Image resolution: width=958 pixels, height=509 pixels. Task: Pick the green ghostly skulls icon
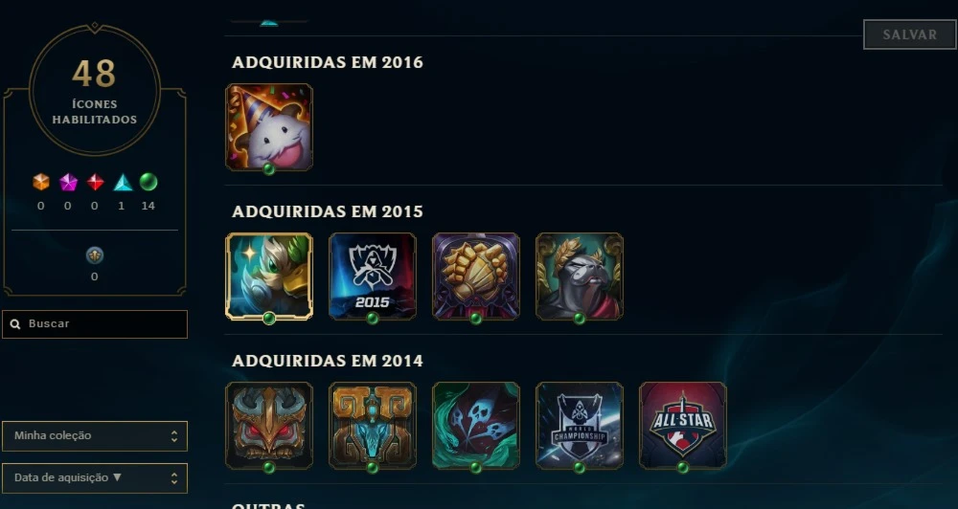[x=476, y=426]
